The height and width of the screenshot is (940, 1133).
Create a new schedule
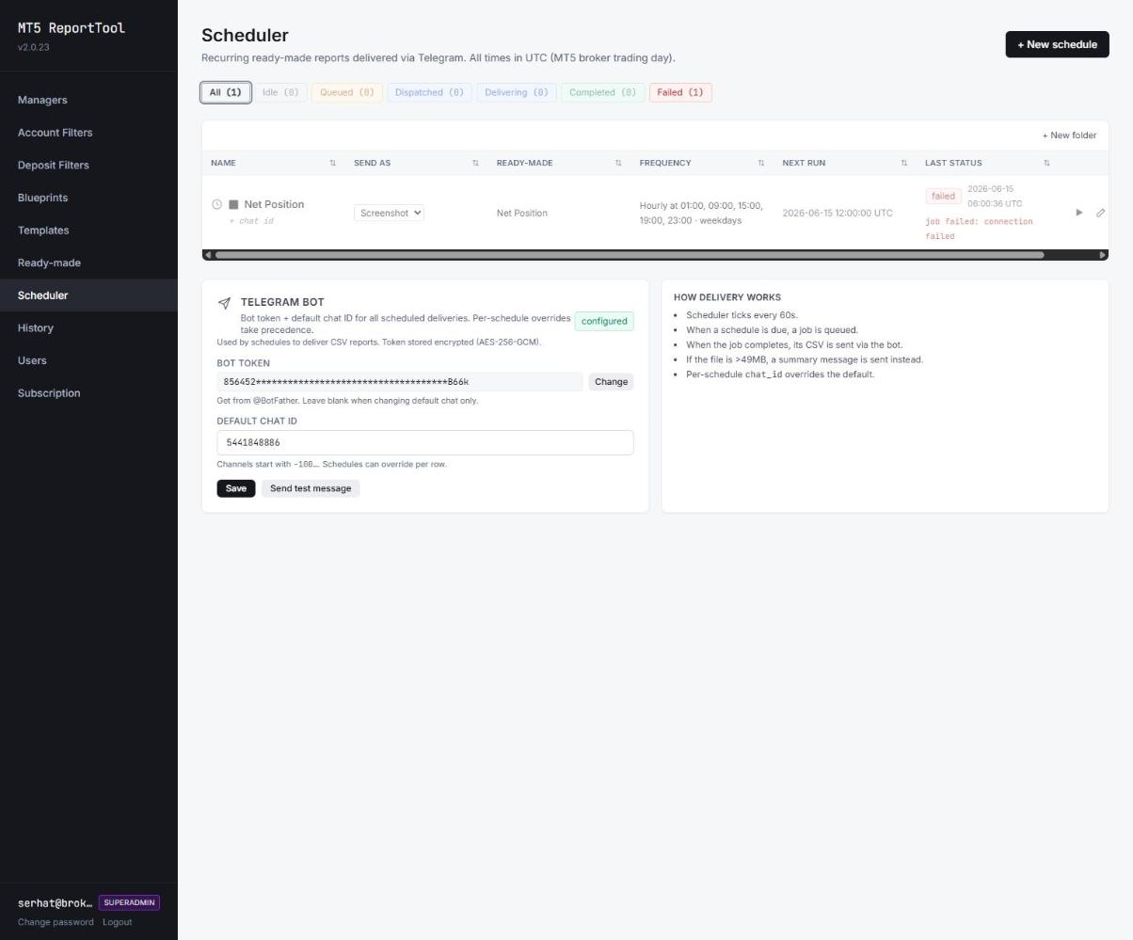[x=1057, y=44]
